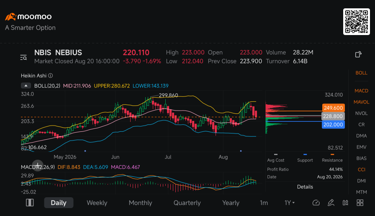Click the crosshair plus button on chart
Viewport: 375px width, 216px height.
click(x=38, y=166)
